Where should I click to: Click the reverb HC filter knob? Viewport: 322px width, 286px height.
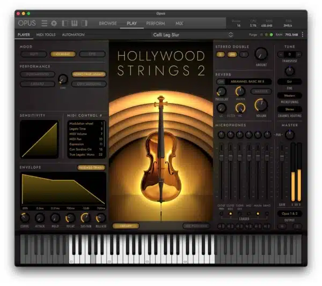[240, 108]
